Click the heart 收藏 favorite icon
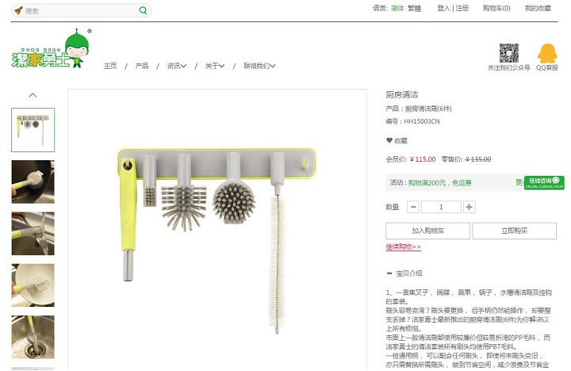 (x=389, y=140)
